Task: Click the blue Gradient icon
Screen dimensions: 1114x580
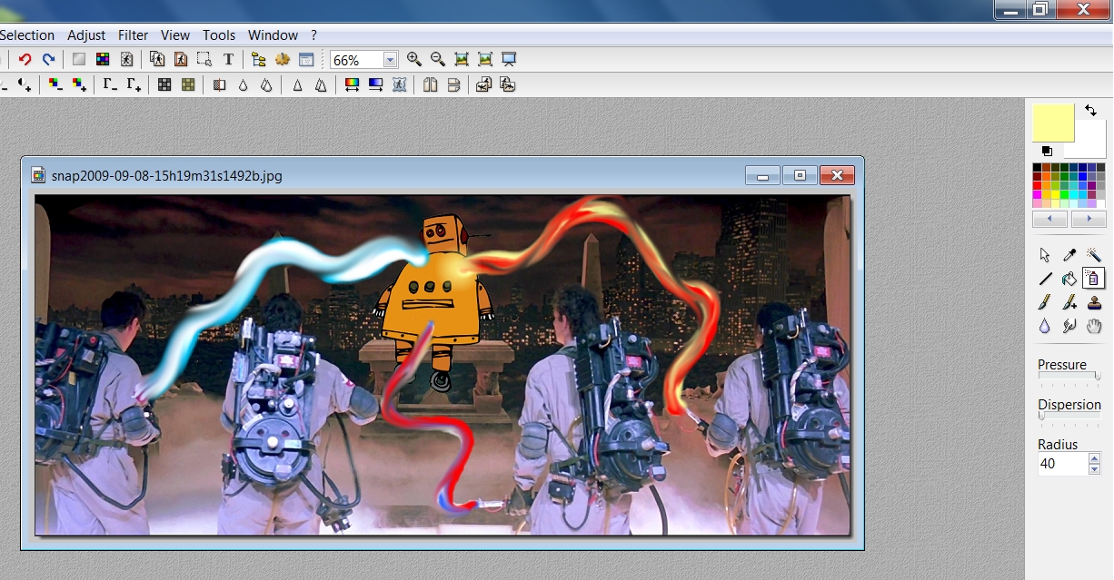Action: coord(375,84)
